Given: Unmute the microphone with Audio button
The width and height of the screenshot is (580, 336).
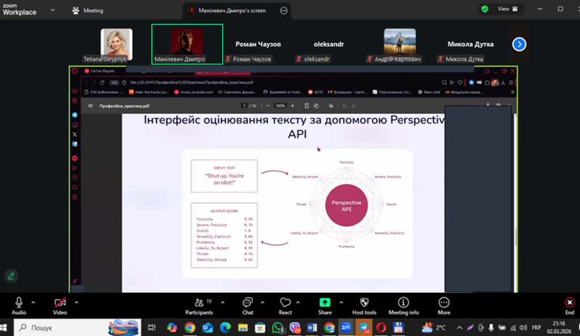Looking at the screenshot, I should point(19,304).
